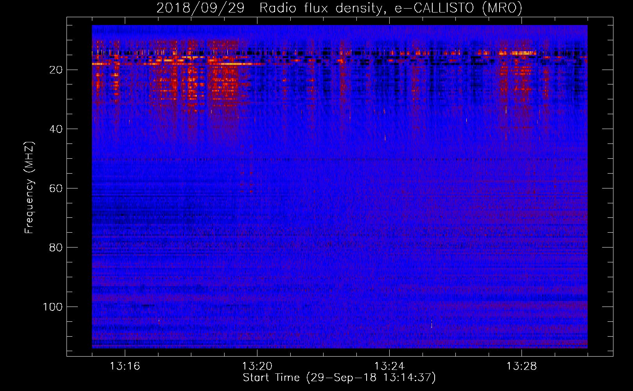Image resolution: width=633 pixels, height=391 pixels.
Task: Click the 13:16 time tick label
Action: click(125, 366)
